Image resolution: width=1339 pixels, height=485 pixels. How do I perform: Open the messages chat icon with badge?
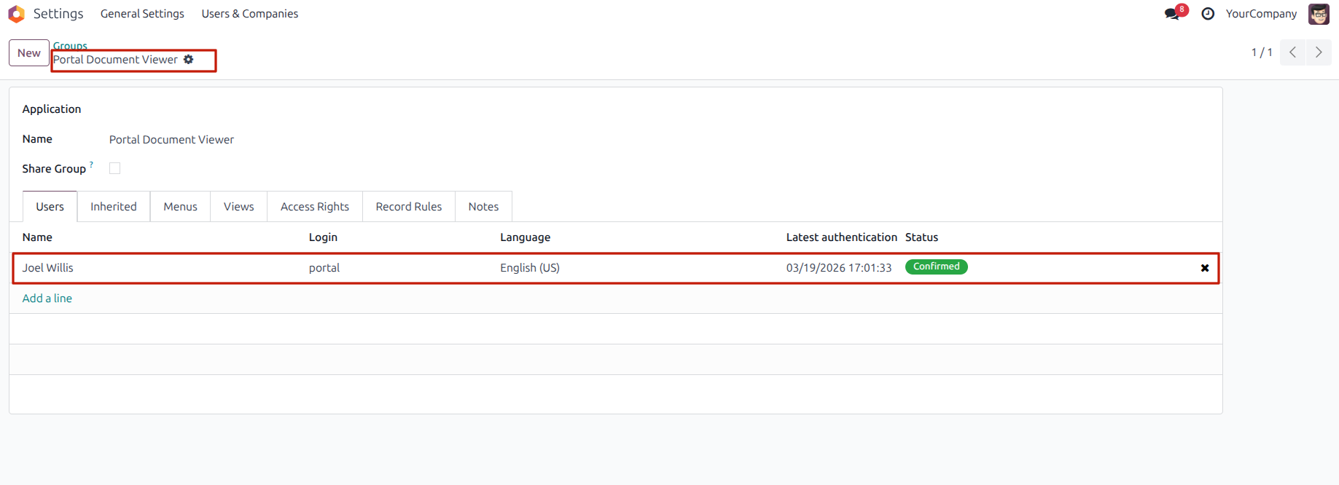pyautogui.click(x=1174, y=13)
